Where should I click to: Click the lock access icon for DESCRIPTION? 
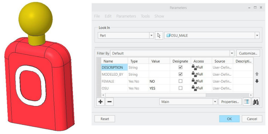point(194,67)
